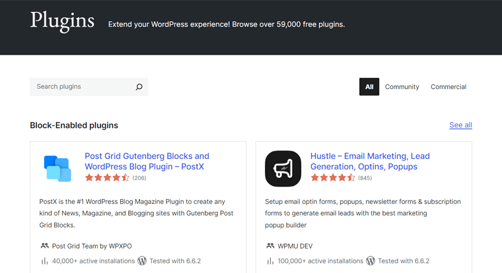Click the (206) review count
The width and height of the screenshot is (502, 273).
pos(139,178)
